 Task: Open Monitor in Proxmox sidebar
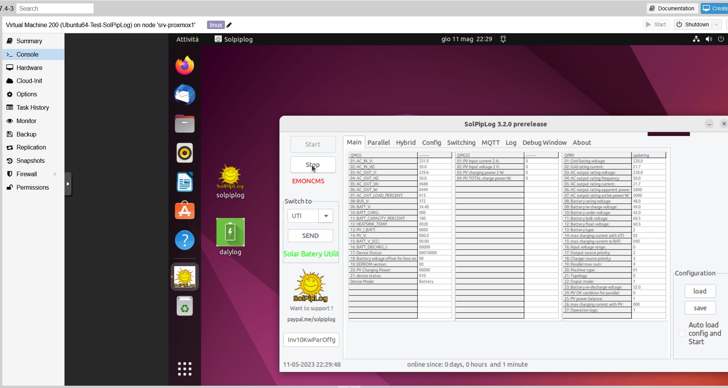33,121
